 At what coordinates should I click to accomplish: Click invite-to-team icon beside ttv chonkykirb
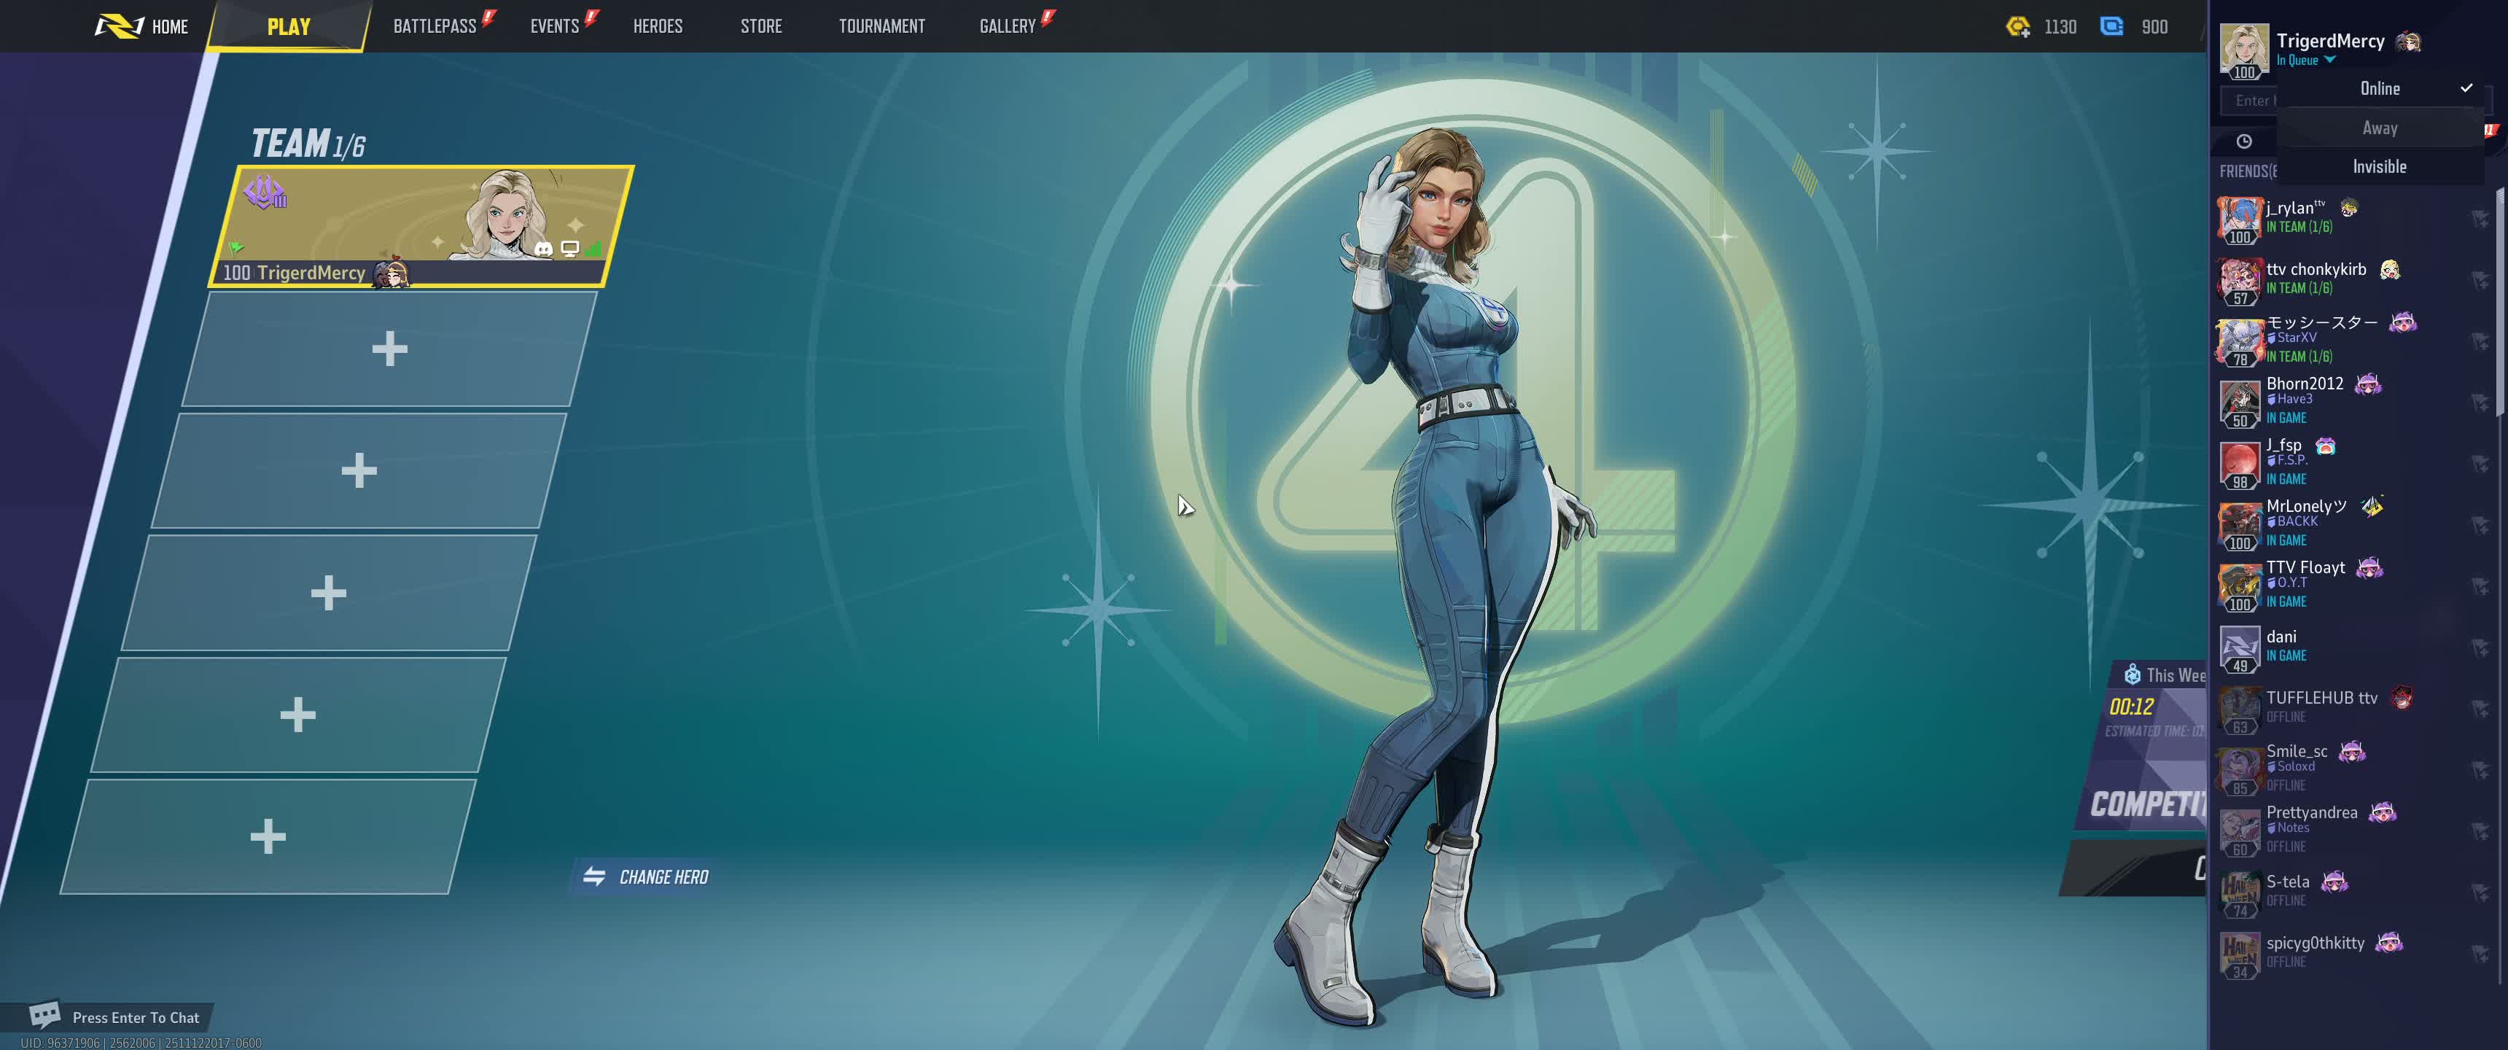[2479, 279]
